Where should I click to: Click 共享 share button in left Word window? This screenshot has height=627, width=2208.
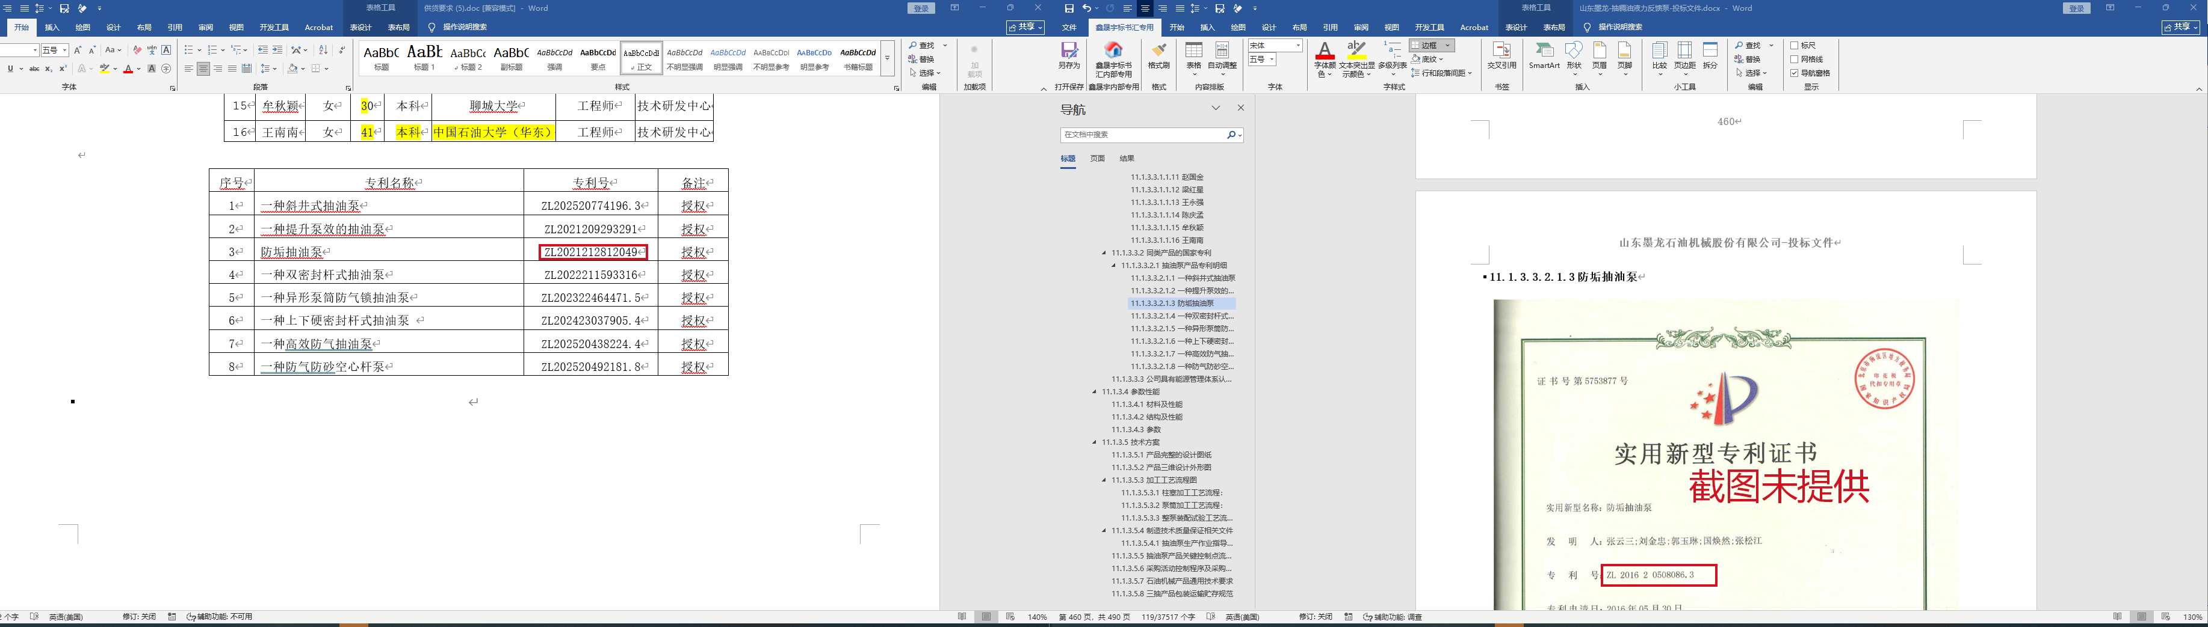click(1025, 28)
